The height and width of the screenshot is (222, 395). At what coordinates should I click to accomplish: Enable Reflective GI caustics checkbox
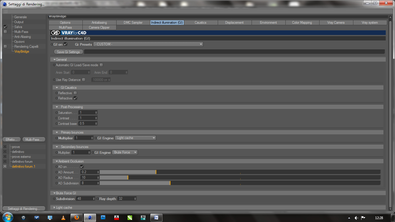click(75, 93)
